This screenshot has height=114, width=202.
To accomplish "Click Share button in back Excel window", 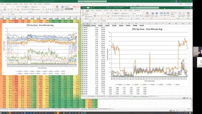I will click(181, 4).
